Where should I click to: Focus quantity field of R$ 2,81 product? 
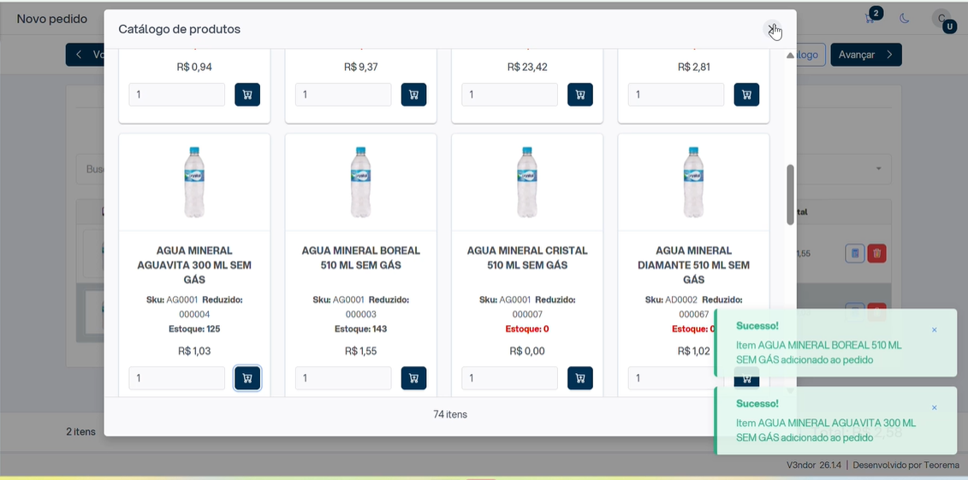[x=676, y=94]
